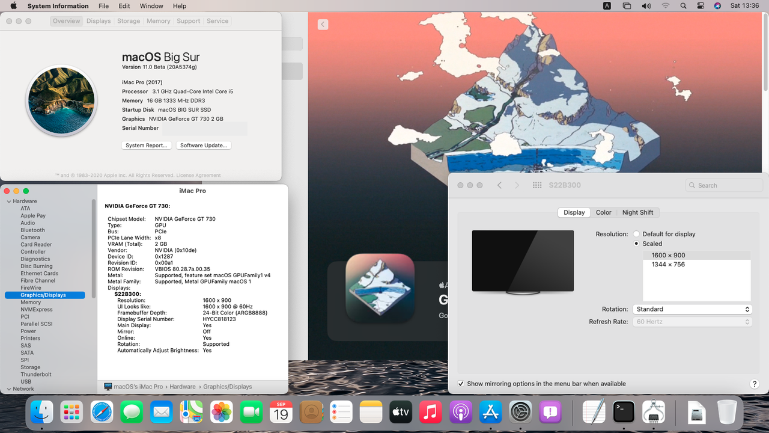Open TextEdit in the Dock
Screen dimensions: 769x433
(x=594, y=412)
